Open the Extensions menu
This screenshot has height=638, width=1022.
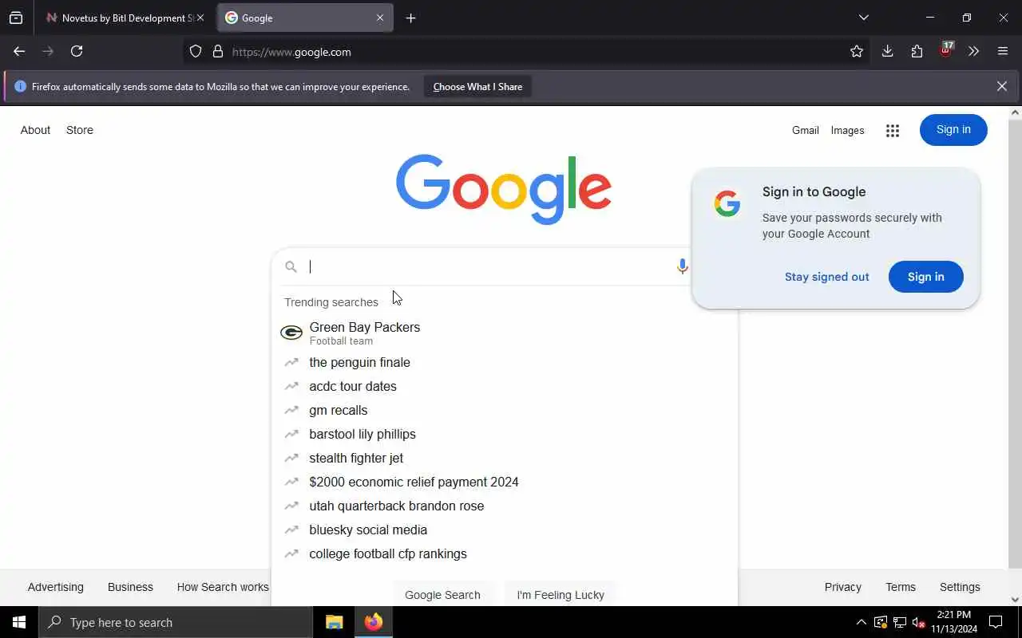(x=917, y=51)
